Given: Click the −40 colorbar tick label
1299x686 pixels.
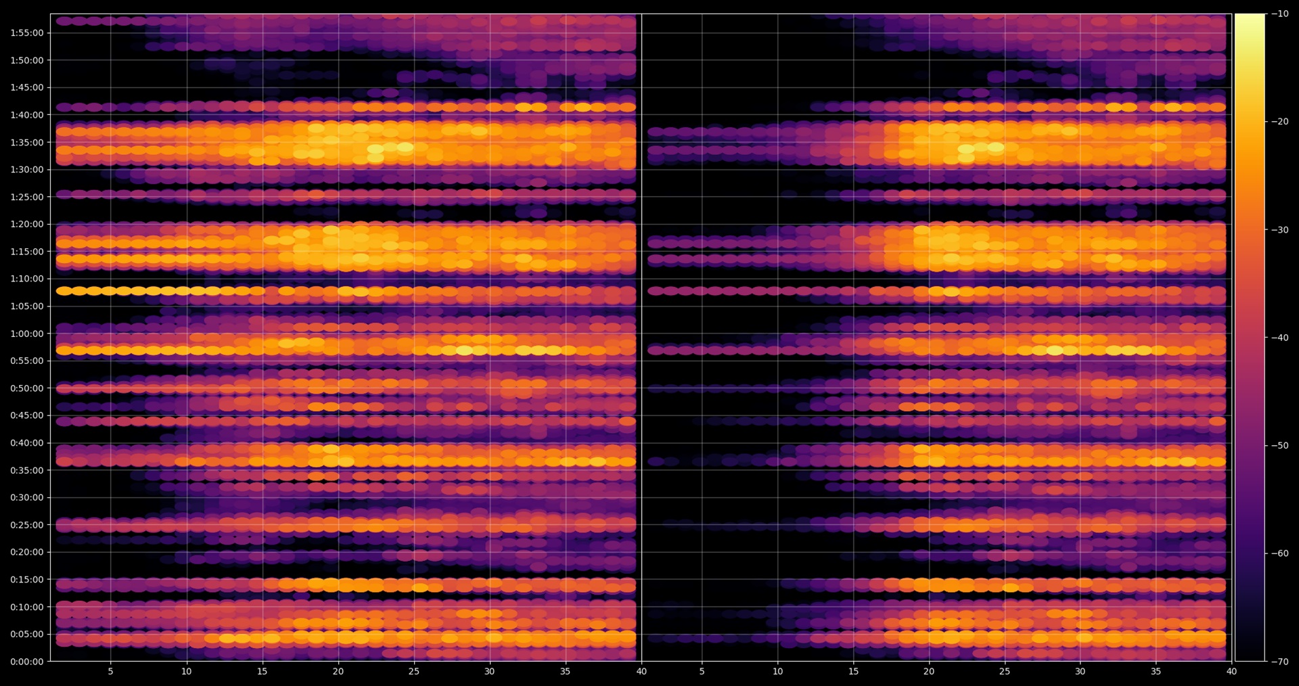Looking at the screenshot, I should pos(1280,338).
